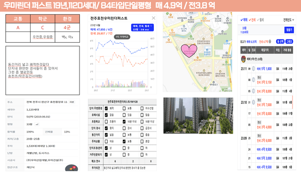Viewport: 301px width, 173px height.
Task: Click the 동 선택 pill button
Action: click(280, 41)
